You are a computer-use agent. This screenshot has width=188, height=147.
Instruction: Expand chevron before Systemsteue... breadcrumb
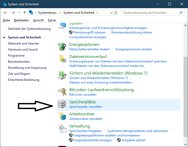pos(36,13)
